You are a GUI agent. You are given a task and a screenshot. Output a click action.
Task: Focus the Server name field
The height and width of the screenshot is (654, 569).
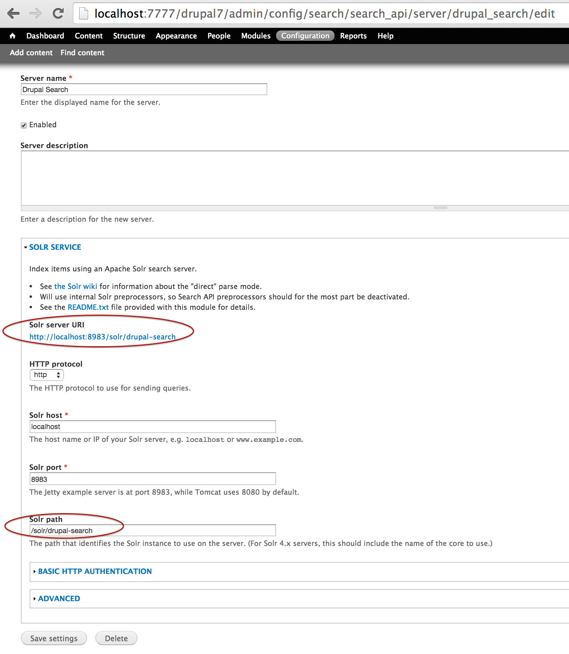pos(144,89)
